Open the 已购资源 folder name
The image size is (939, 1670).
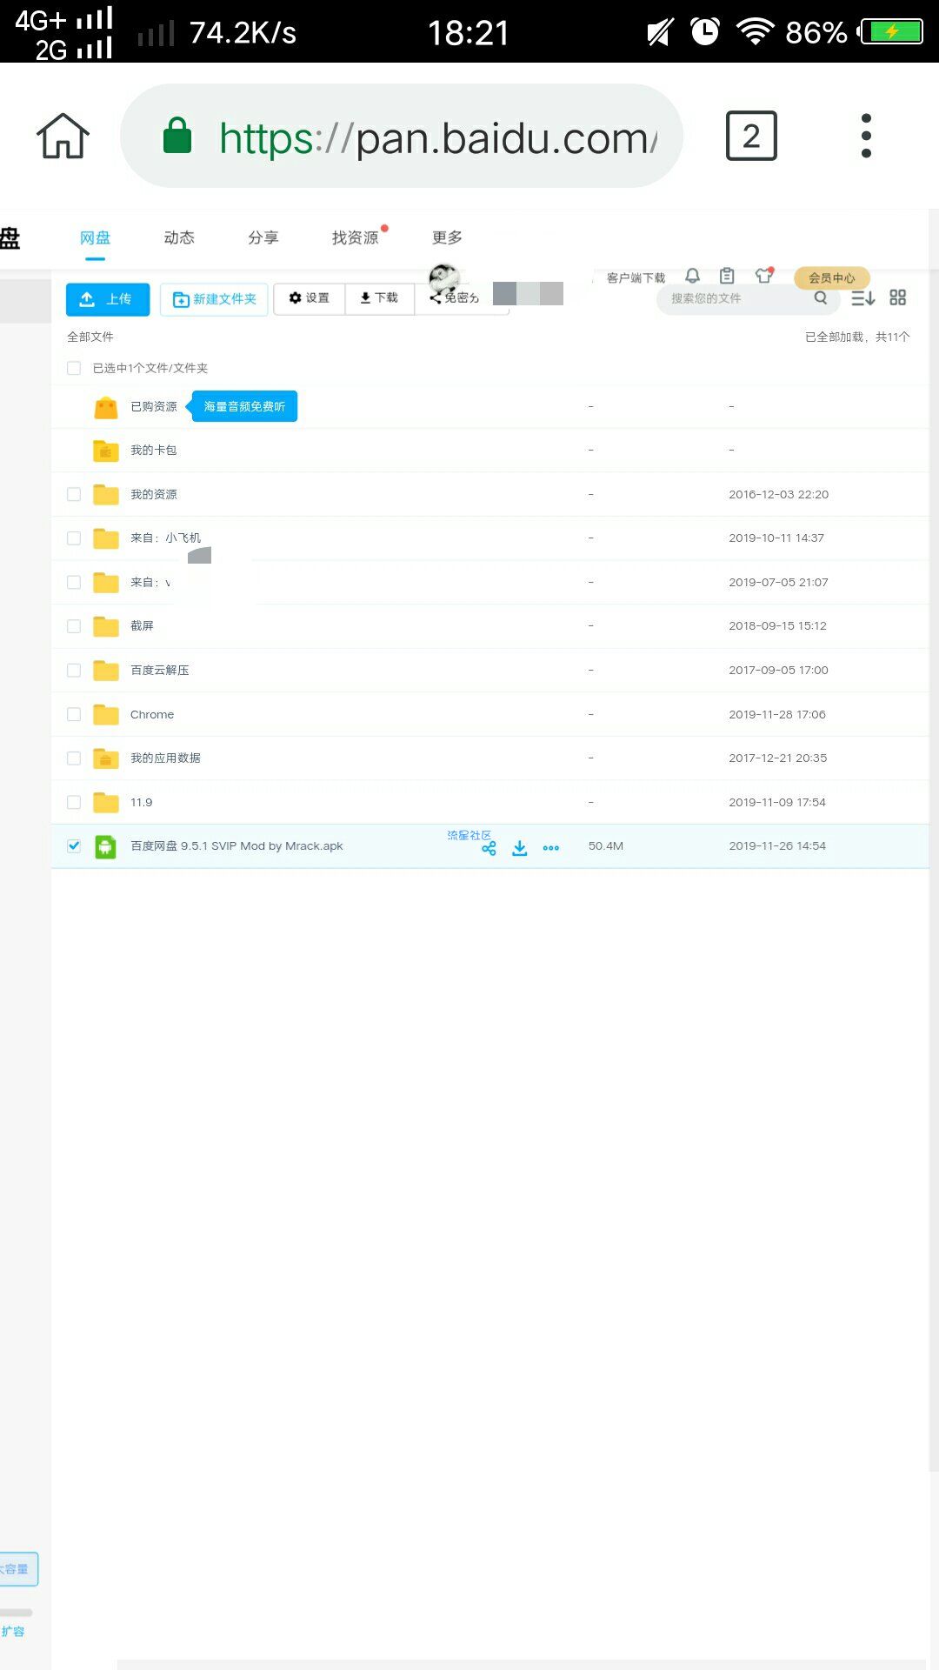pos(154,406)
